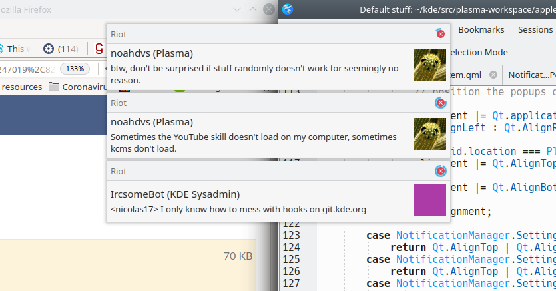Click the 133% zoom indicator in Firefox
The height and width of the screenshot is (291, 556).
click(75, 69)
